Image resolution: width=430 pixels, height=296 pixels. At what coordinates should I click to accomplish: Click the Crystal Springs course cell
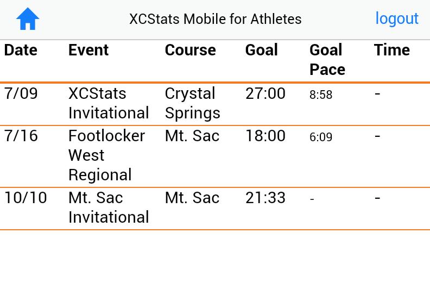point(192,103)
